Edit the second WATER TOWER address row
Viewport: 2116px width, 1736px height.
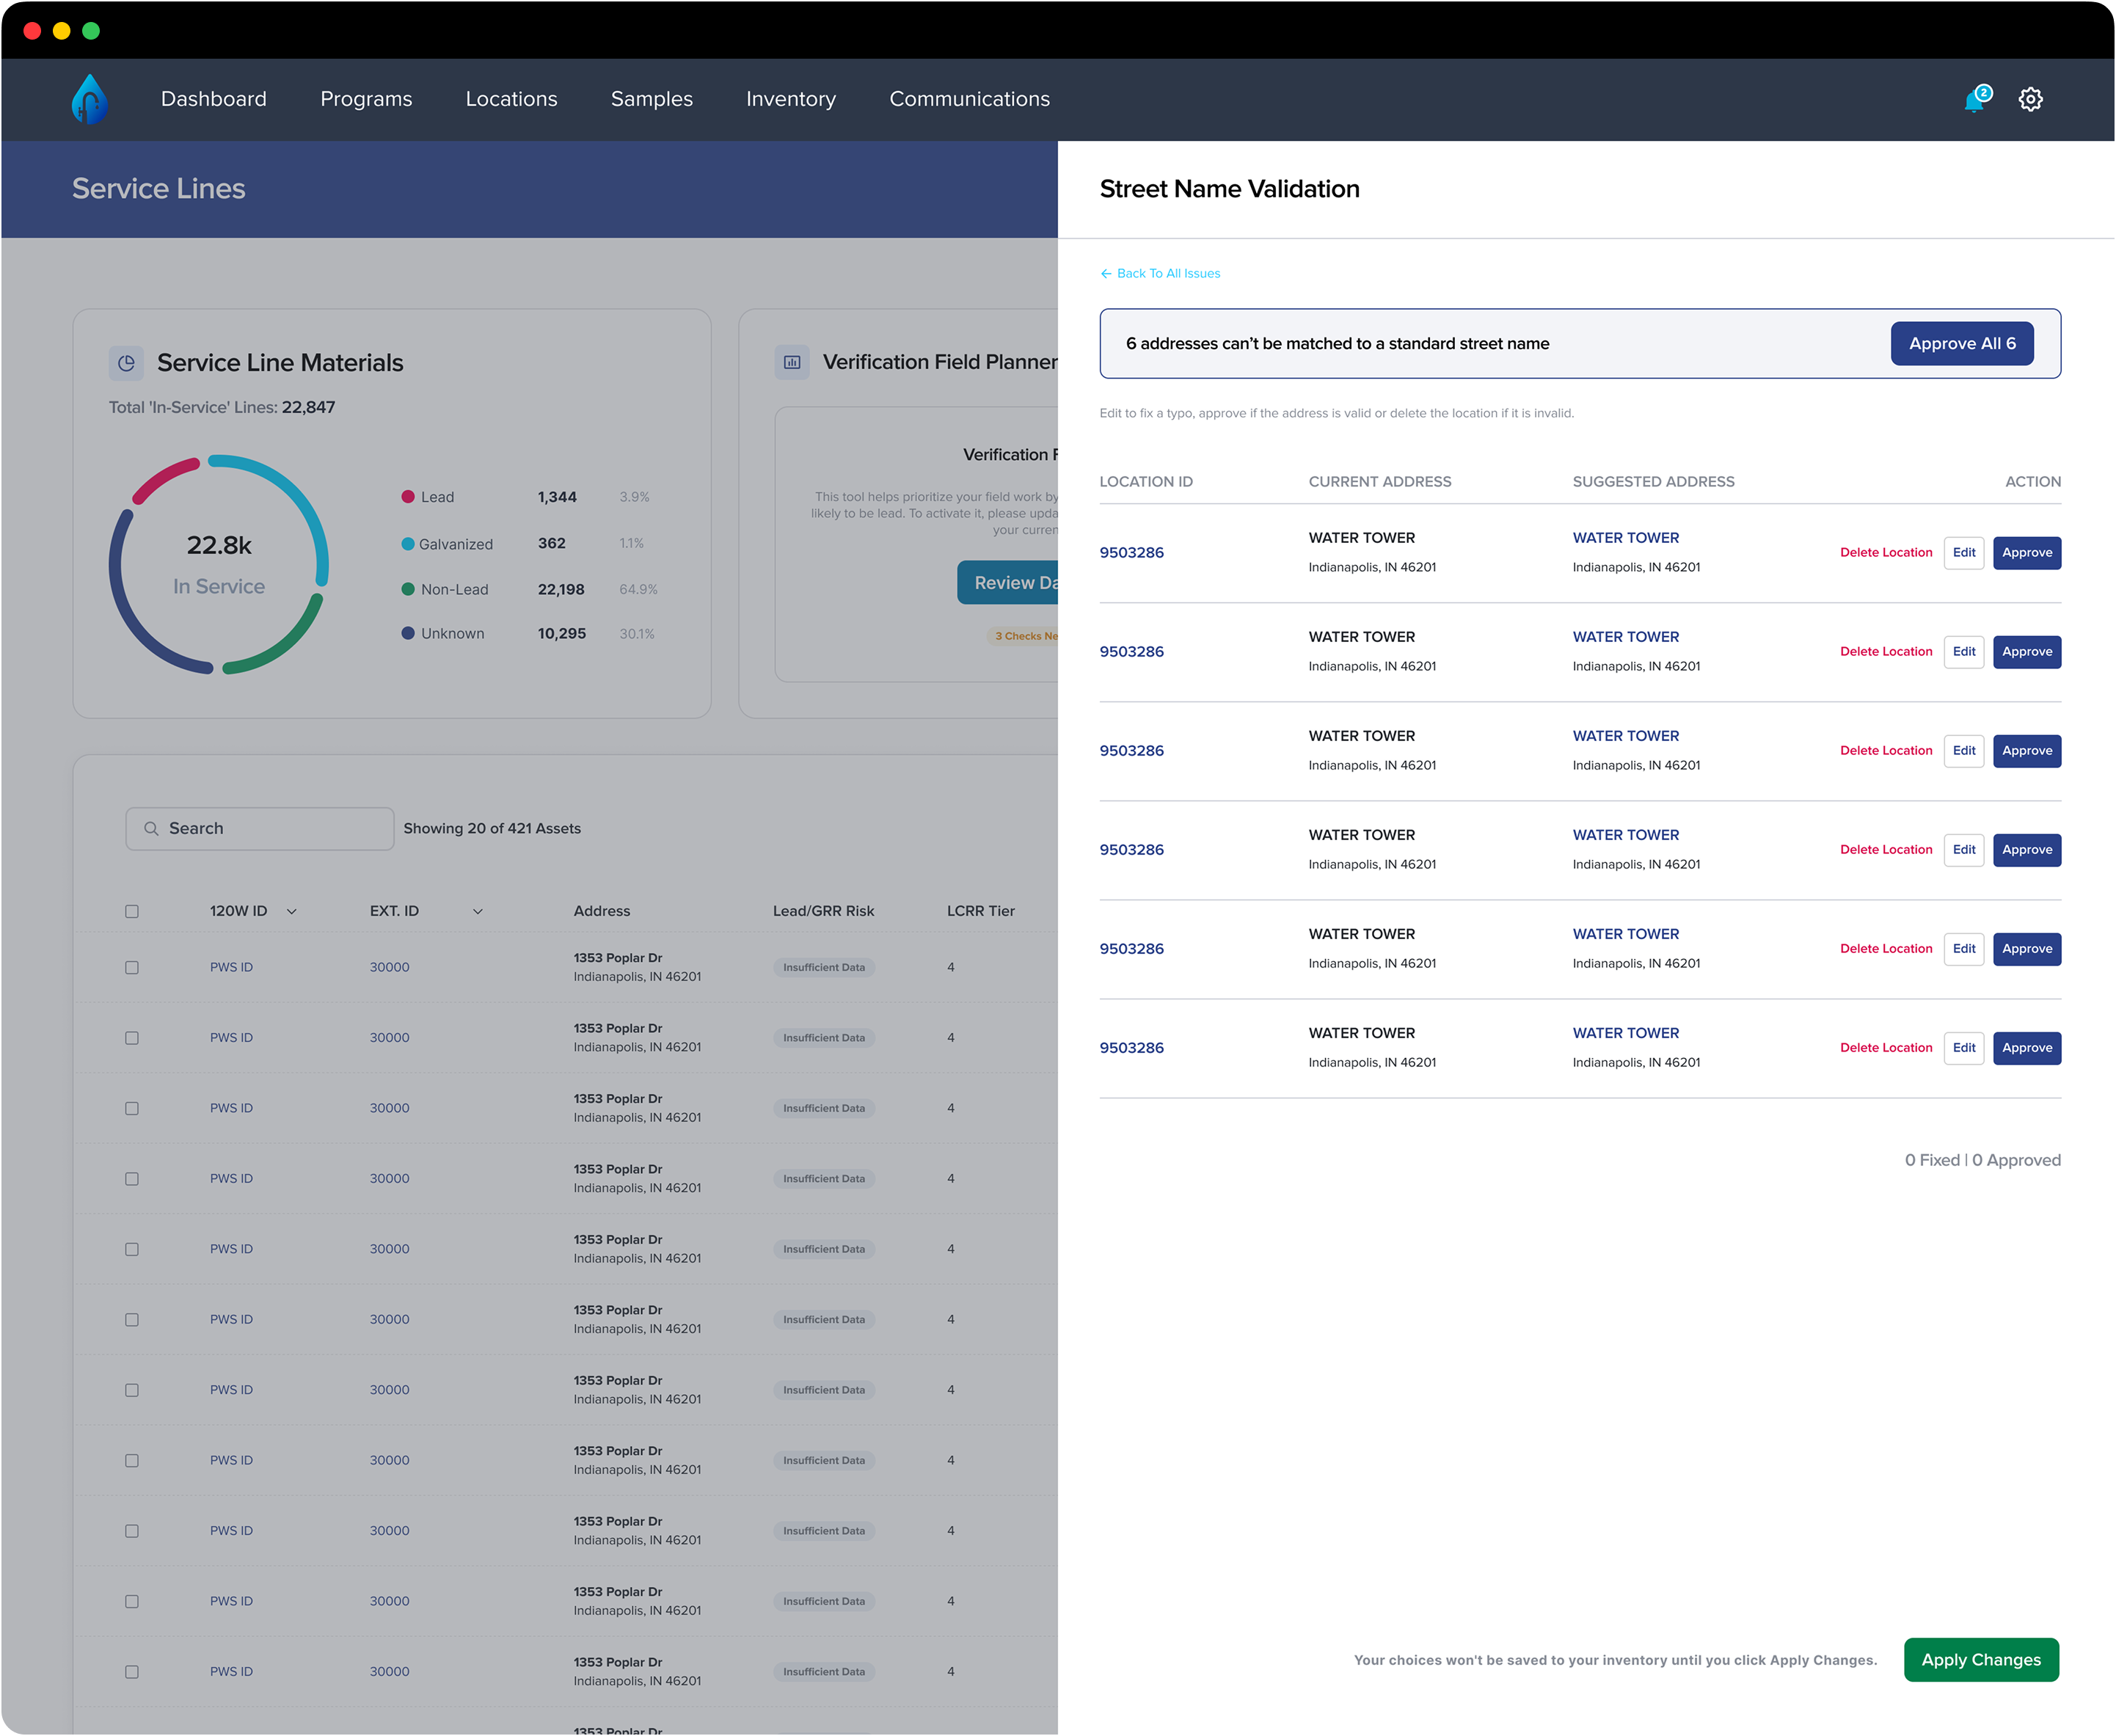click(1964, 652)
